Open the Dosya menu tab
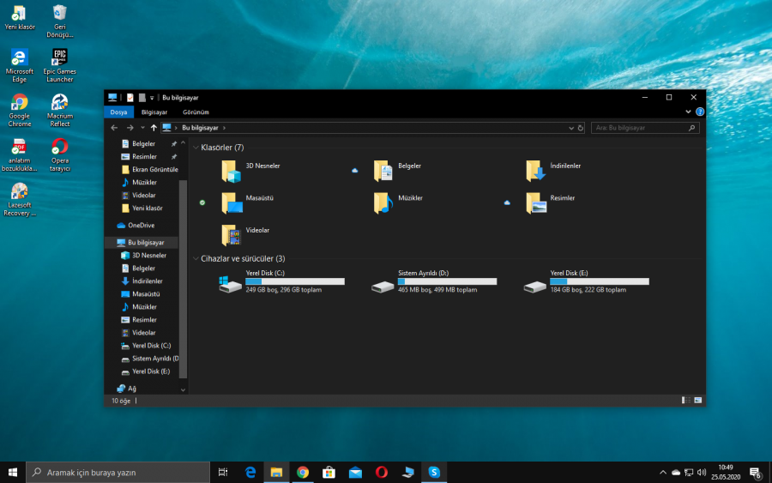Image resolution: width=772 pixels, height=483 pixels. click(x=118, y=112)
